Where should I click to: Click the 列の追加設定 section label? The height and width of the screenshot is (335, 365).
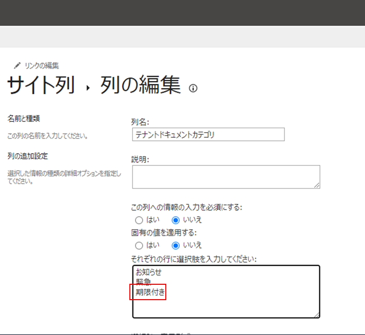click(27, 156)
